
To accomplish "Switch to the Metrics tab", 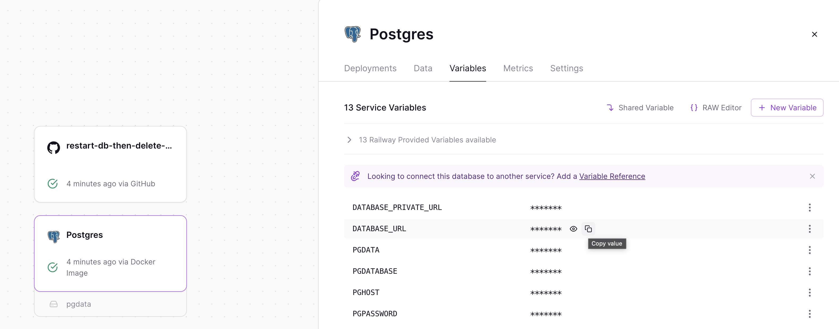I will tap(517, 68).
